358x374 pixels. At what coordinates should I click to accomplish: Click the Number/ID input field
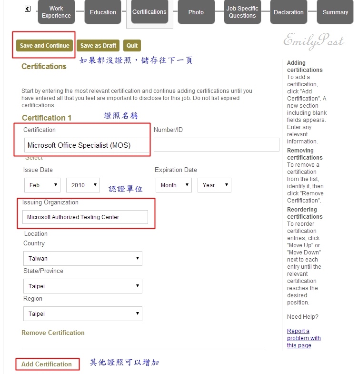(x=217, y=144)
